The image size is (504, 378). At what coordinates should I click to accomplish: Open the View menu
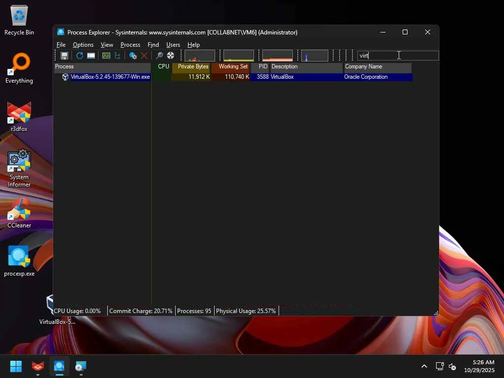(107, 45)
